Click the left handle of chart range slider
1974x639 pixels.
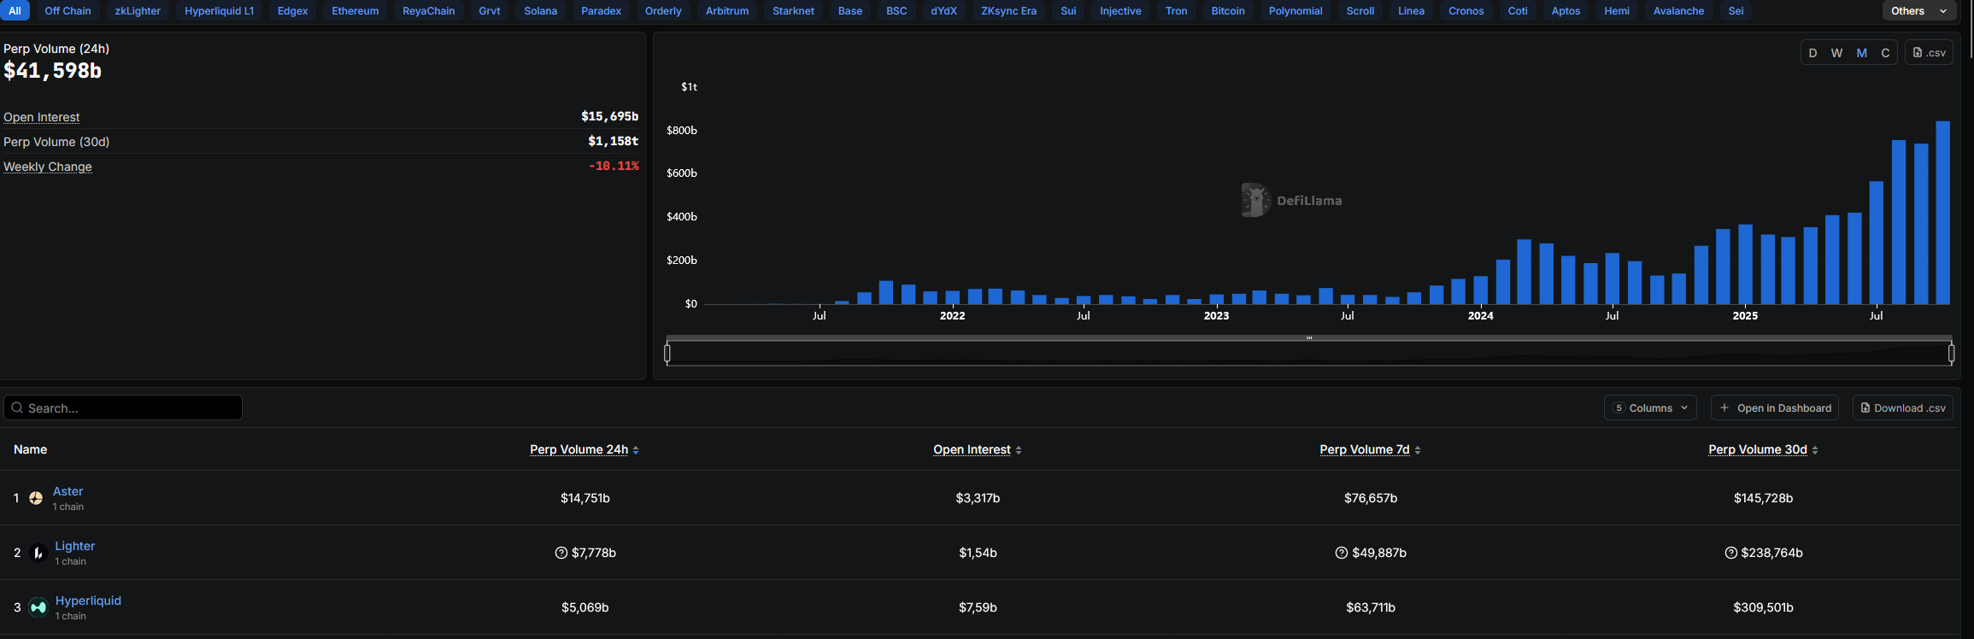click(x=667, y=353)
